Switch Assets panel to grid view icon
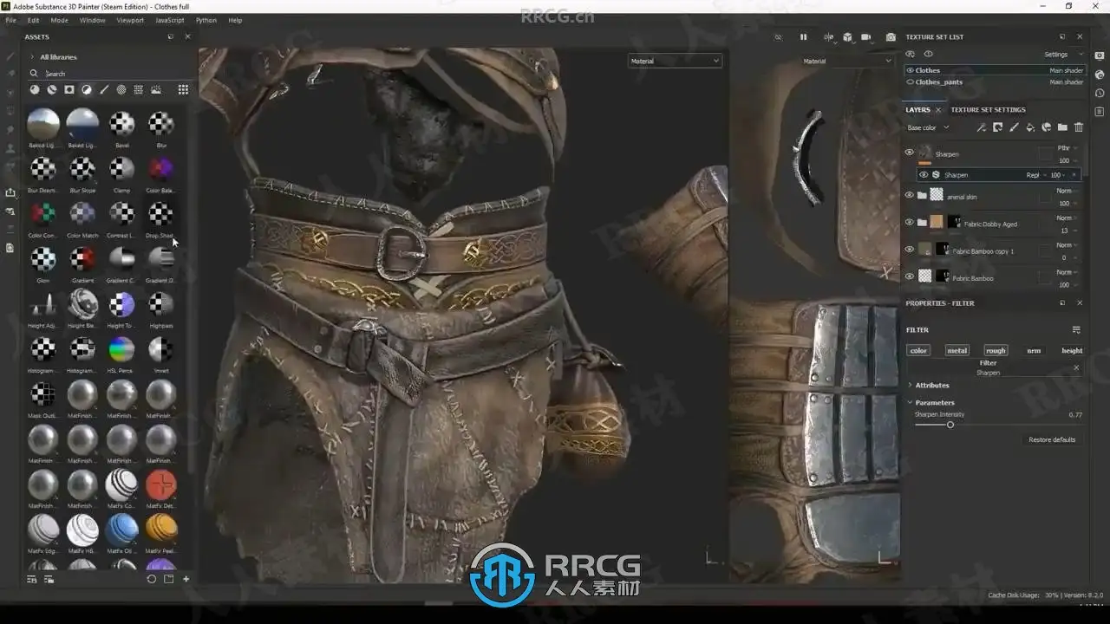The height and width of the screenshot is (624, 1110). pos(183,89)
